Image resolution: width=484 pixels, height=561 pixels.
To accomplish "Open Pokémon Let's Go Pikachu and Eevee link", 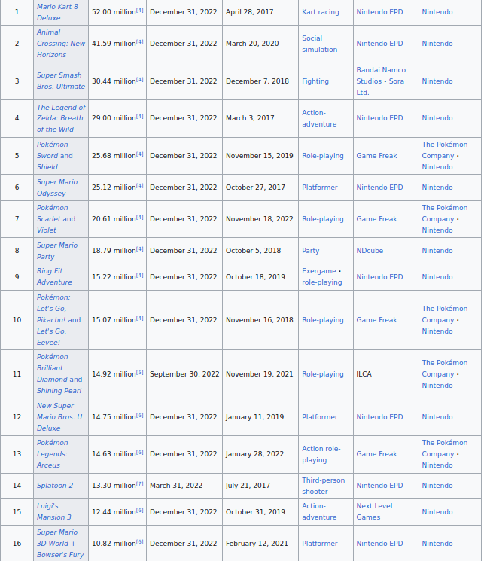I will point(59,320).
